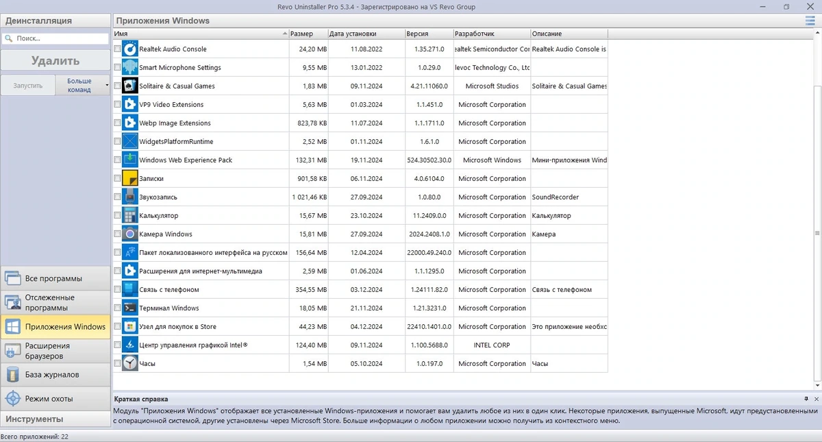Click the 354,55 MB size cell
The width and height of the screenshot is (822, 442).
(308, 290)
